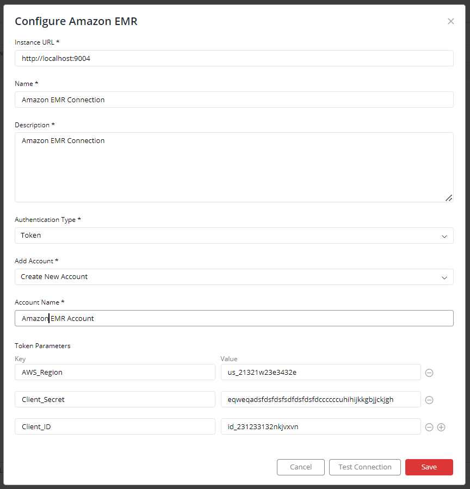Viewport: 470px width, 489px height.
Task: Edit the AWS_Region value us_21321w23e3432e
Action: 320,372
